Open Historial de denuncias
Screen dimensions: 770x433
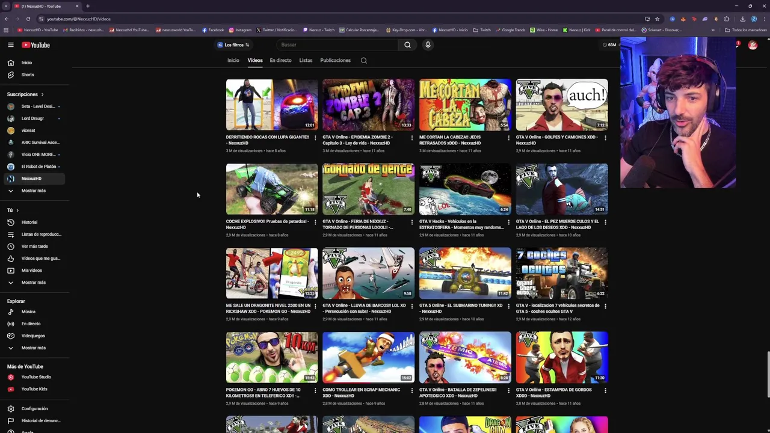[x=35, y=420]
